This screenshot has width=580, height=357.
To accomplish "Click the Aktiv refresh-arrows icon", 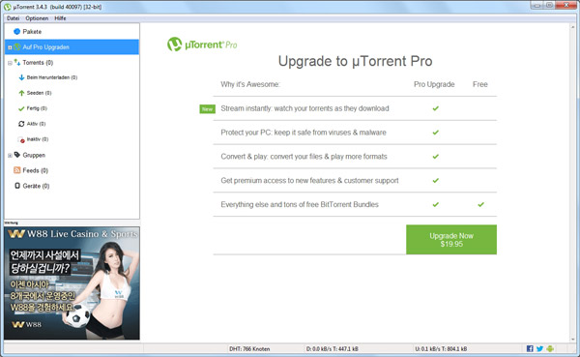I will click(21, 124).
